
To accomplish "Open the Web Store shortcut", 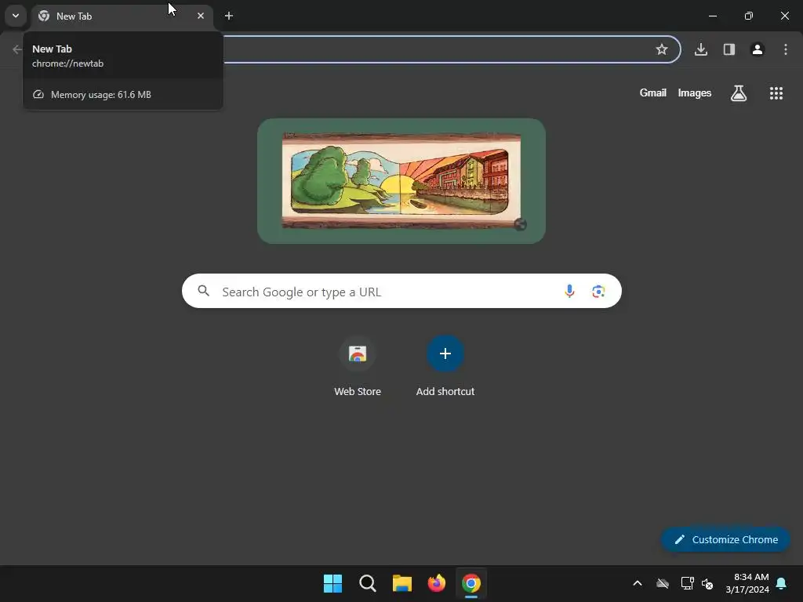I will [x=358, y=366].
